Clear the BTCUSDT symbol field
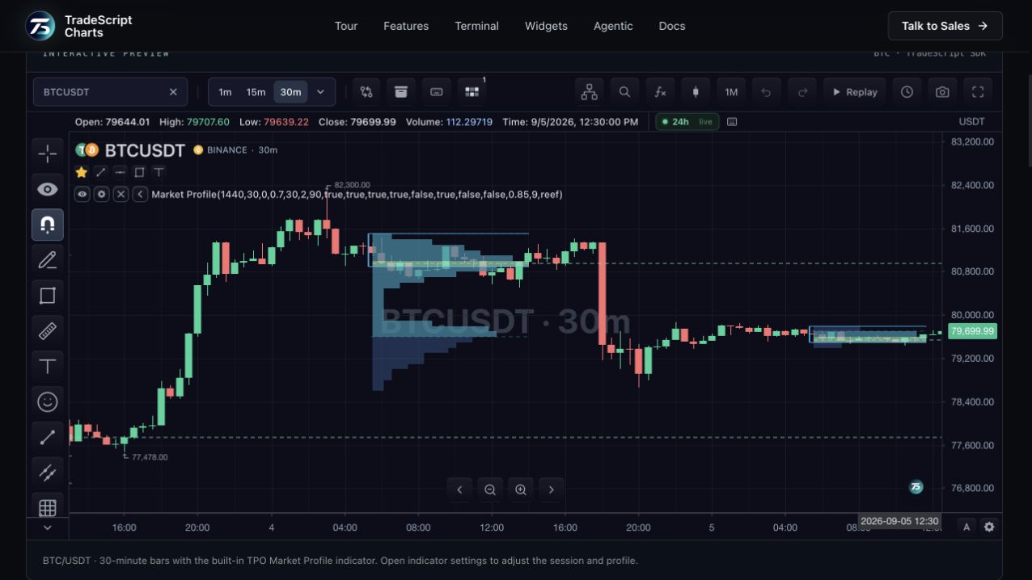This screenshot has height=580, width=1032. click(173, 92)
